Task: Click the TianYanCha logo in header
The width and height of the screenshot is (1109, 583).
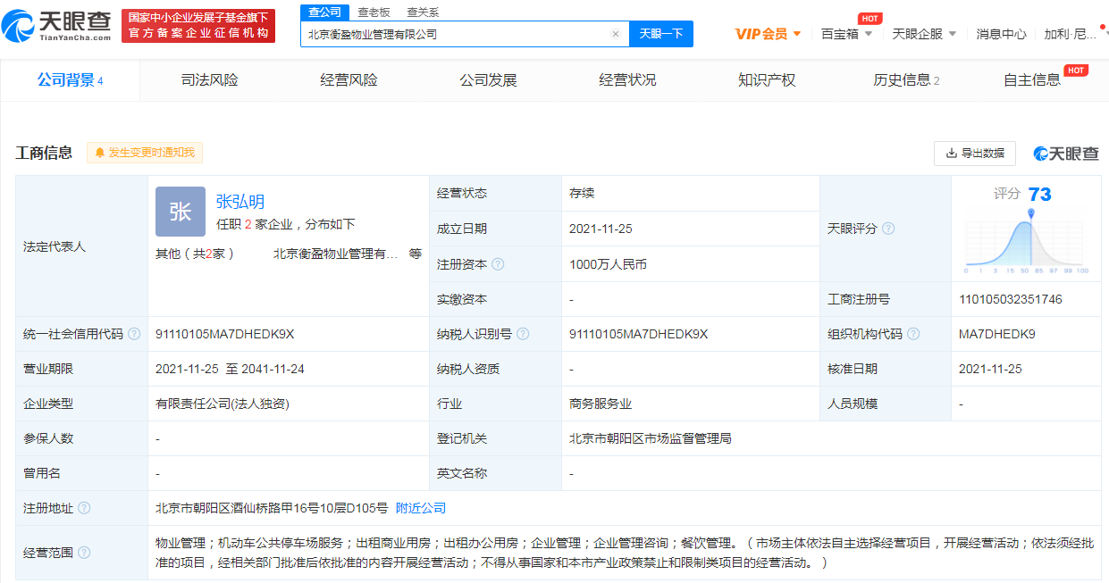Action: (57, 26)
